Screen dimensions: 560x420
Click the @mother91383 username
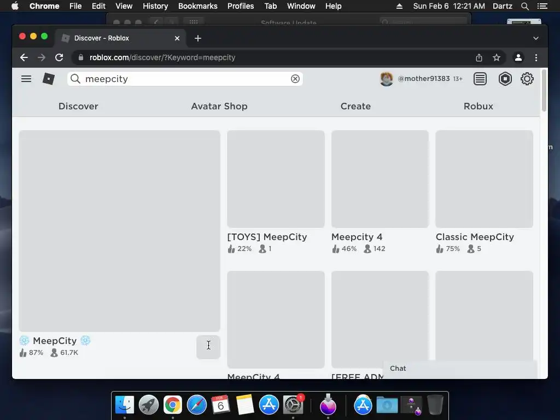pos(424,79)
